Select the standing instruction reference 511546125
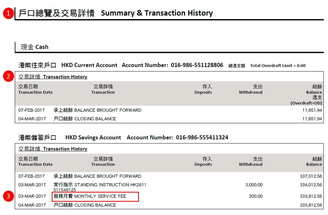 tap(65, 190)
